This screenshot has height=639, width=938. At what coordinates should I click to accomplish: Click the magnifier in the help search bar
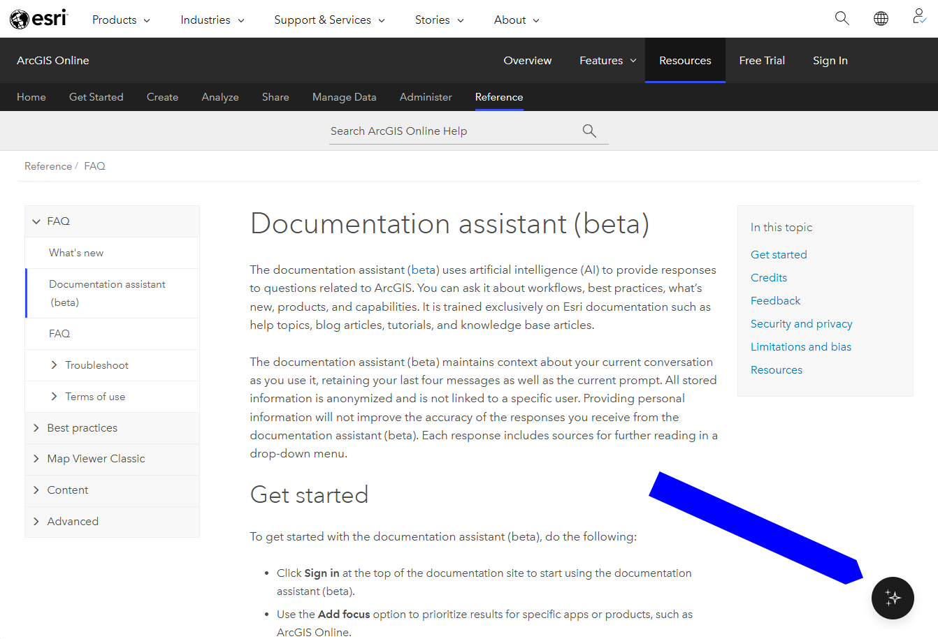coord(589,131)
